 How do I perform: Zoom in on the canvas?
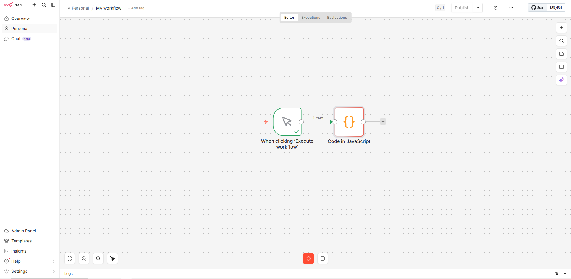click(84, 258)
